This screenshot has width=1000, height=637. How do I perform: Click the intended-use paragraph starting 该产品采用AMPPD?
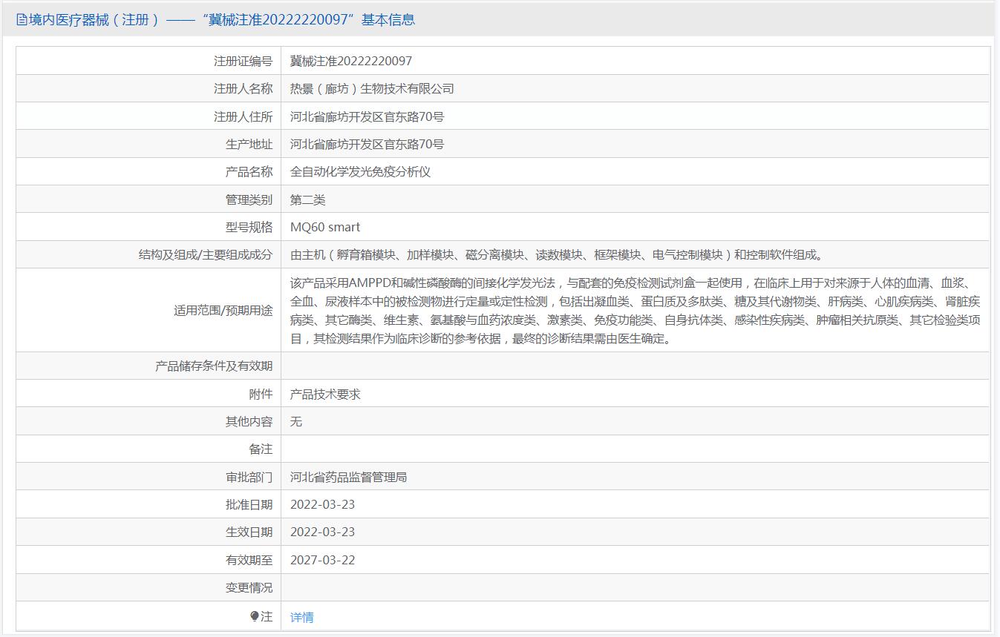(635, 311)
